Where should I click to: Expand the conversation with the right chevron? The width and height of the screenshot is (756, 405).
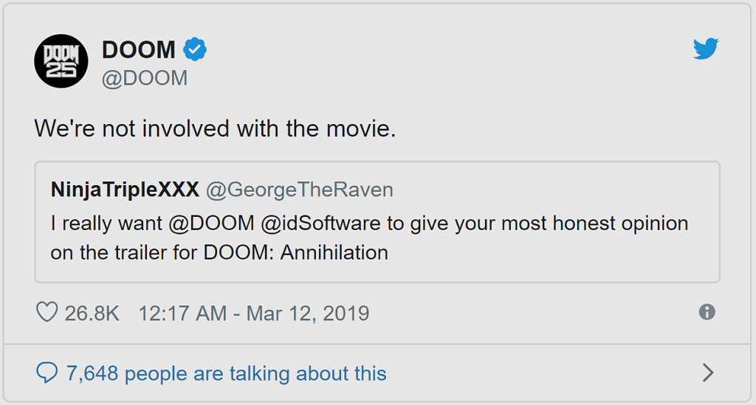point(707,373)
